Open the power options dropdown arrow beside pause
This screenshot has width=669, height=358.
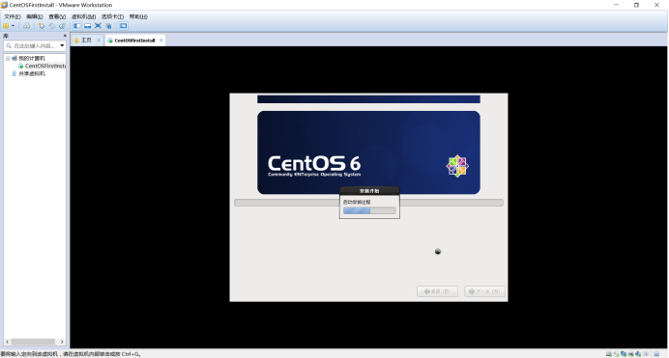click(13, 26)
